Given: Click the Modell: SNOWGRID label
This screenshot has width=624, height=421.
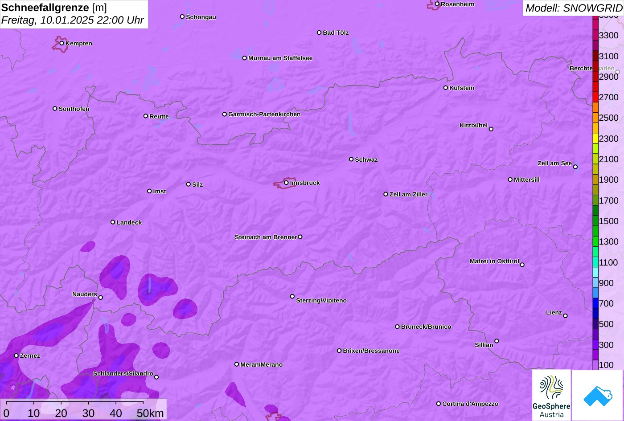Looking at the screenshot, I should [x=574, y=8].
